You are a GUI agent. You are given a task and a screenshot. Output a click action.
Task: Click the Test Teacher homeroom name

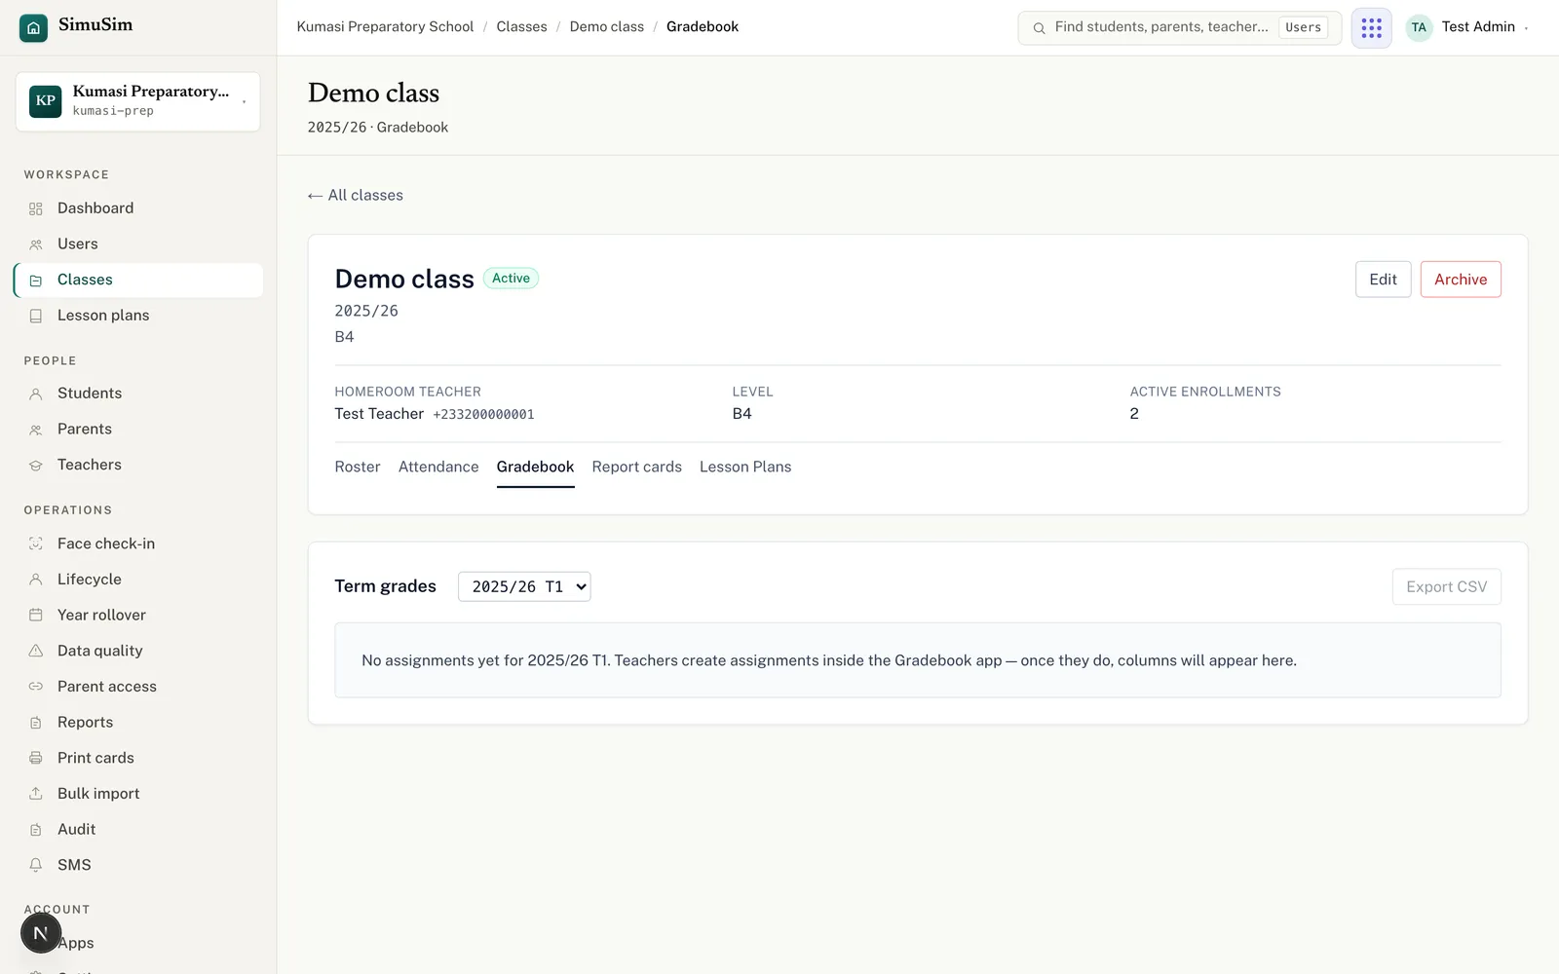[x=379, y=414]
